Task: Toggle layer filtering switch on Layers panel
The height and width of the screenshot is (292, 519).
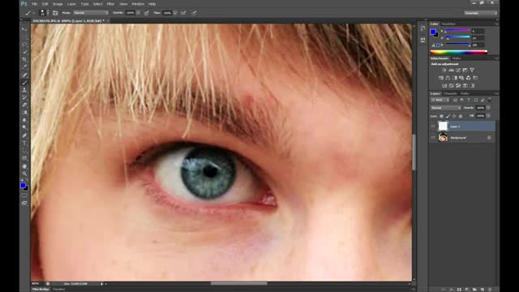Action: [x=490, y=100]
